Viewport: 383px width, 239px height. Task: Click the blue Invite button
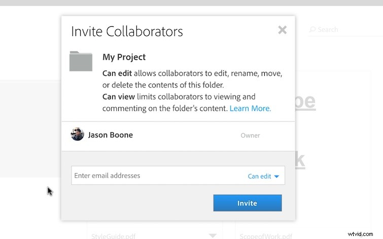(248, 203)
